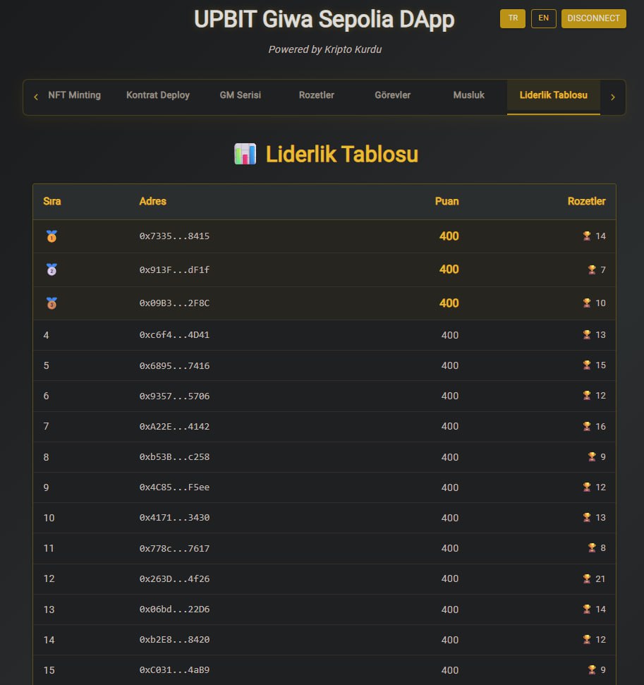Click the bar chart icon beside Liderlik Tablosu heading

(245, 154)
